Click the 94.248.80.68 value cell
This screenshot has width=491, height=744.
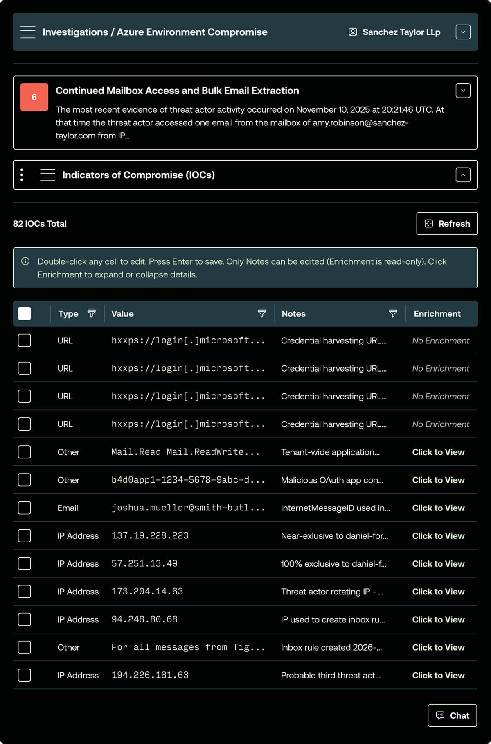click(x=144, y=619)
